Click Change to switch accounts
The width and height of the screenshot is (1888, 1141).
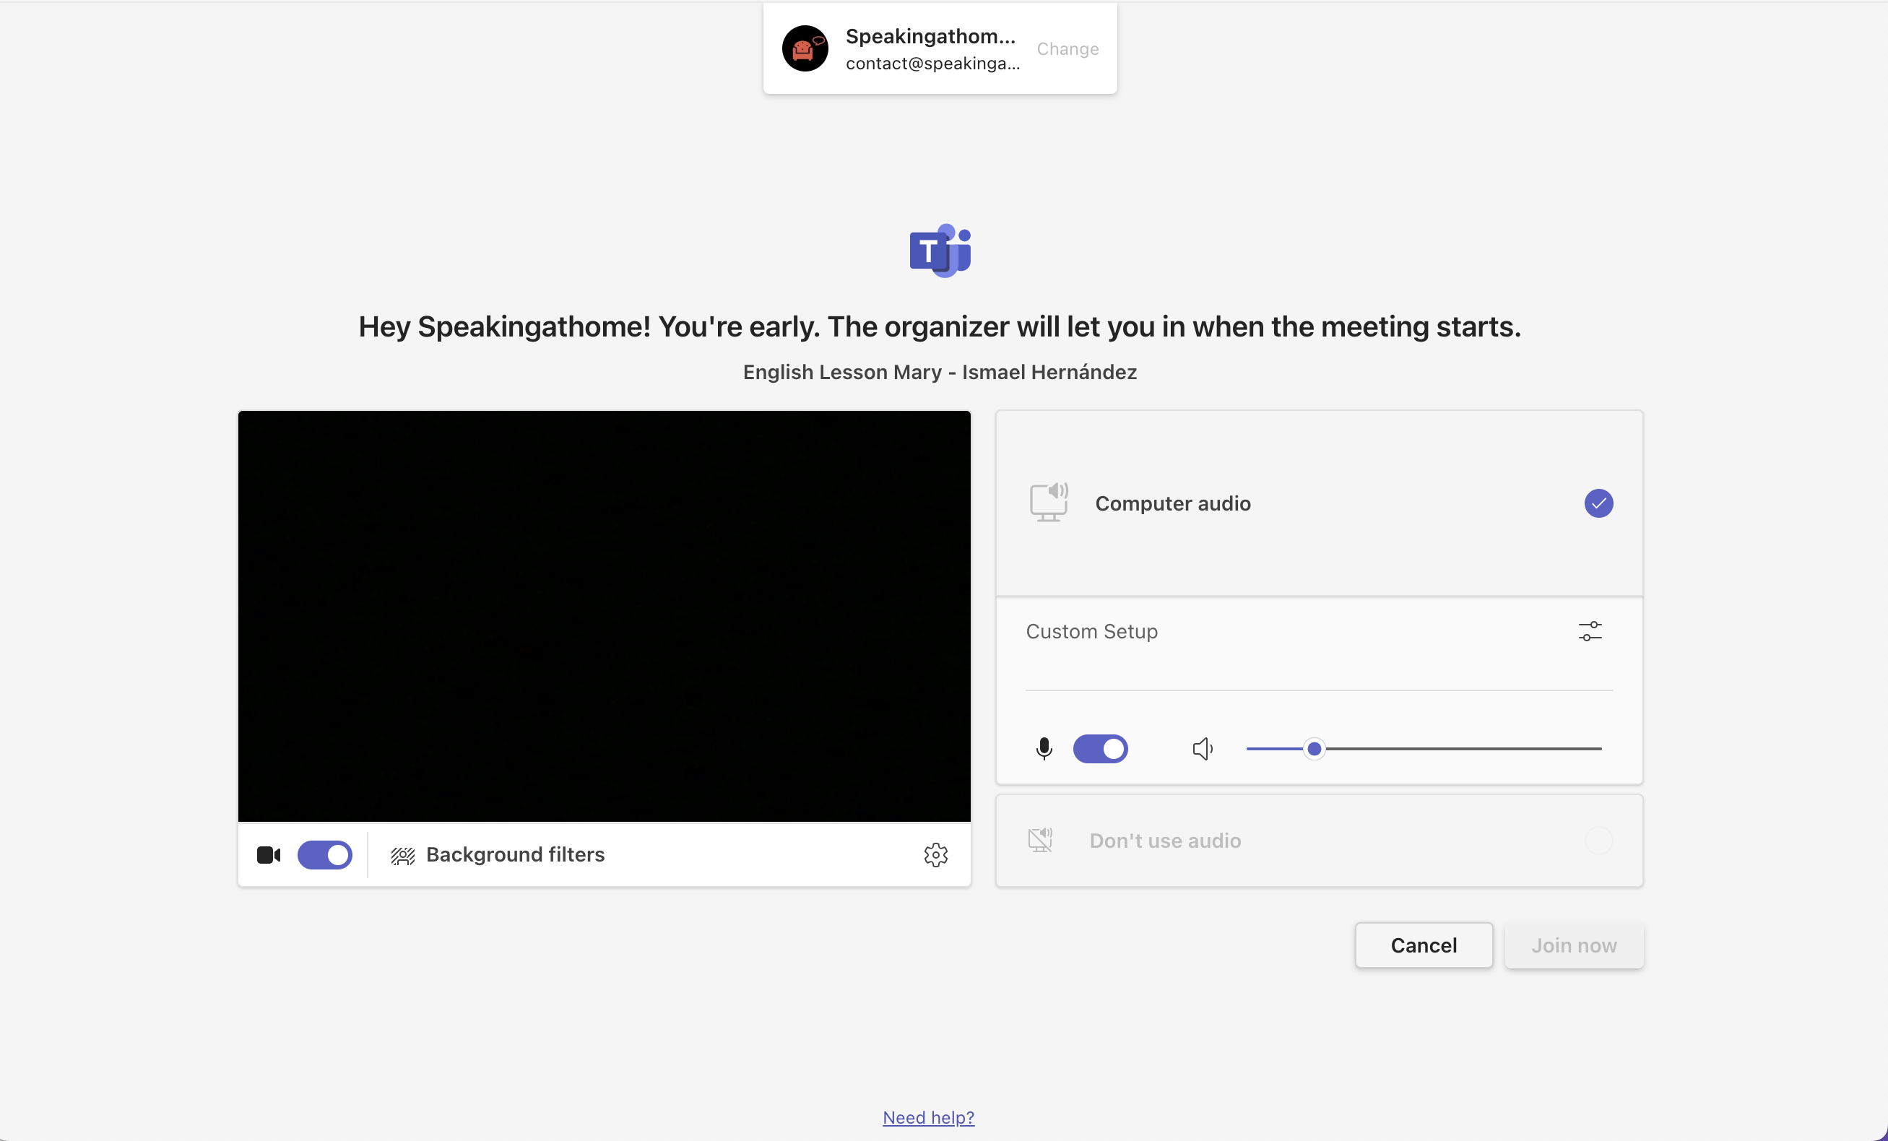click(x=1068, y=48)
